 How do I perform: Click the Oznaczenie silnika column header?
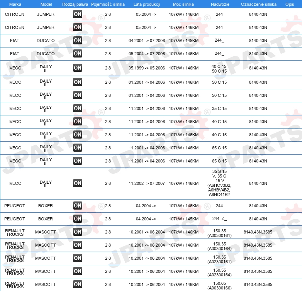[258, 4]
